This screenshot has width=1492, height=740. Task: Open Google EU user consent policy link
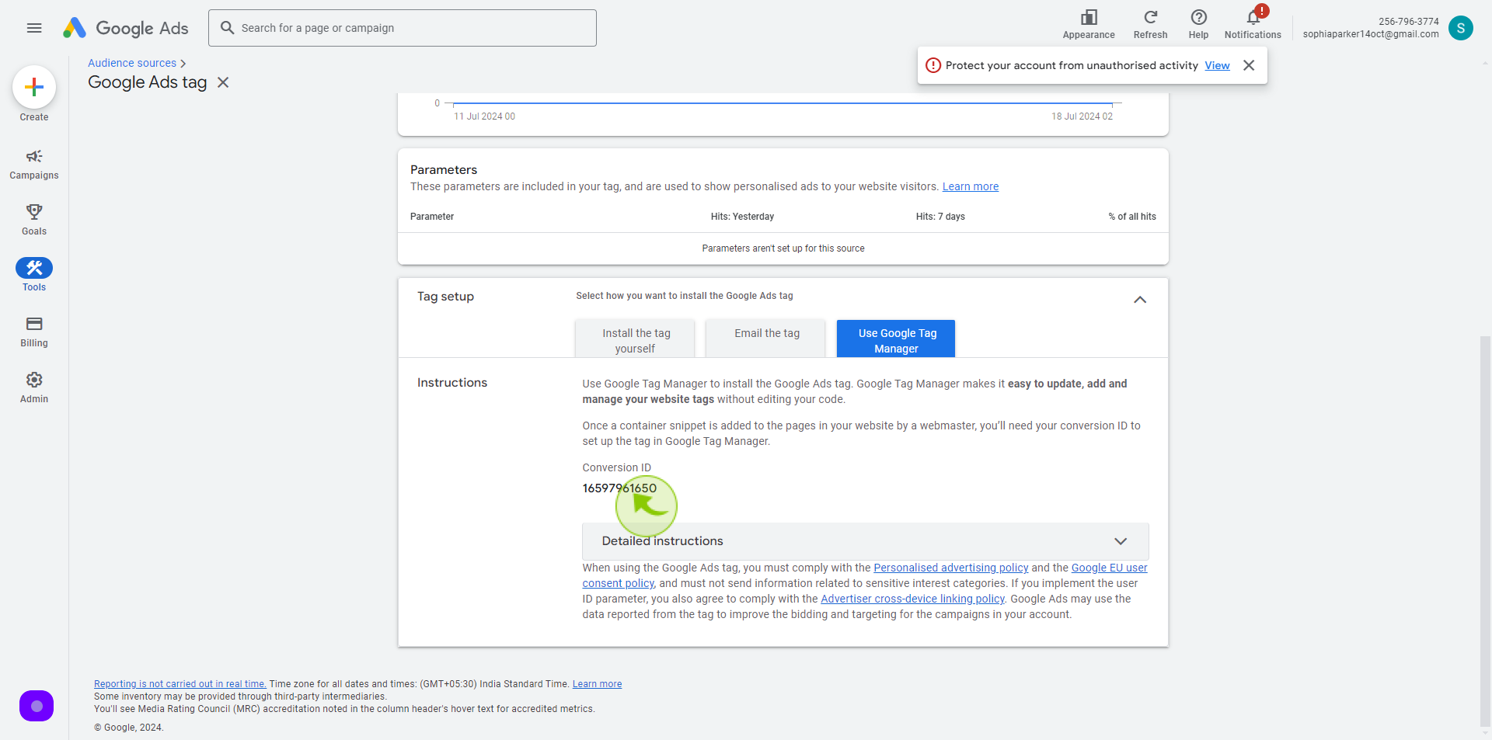click(x=1109, y=568)
